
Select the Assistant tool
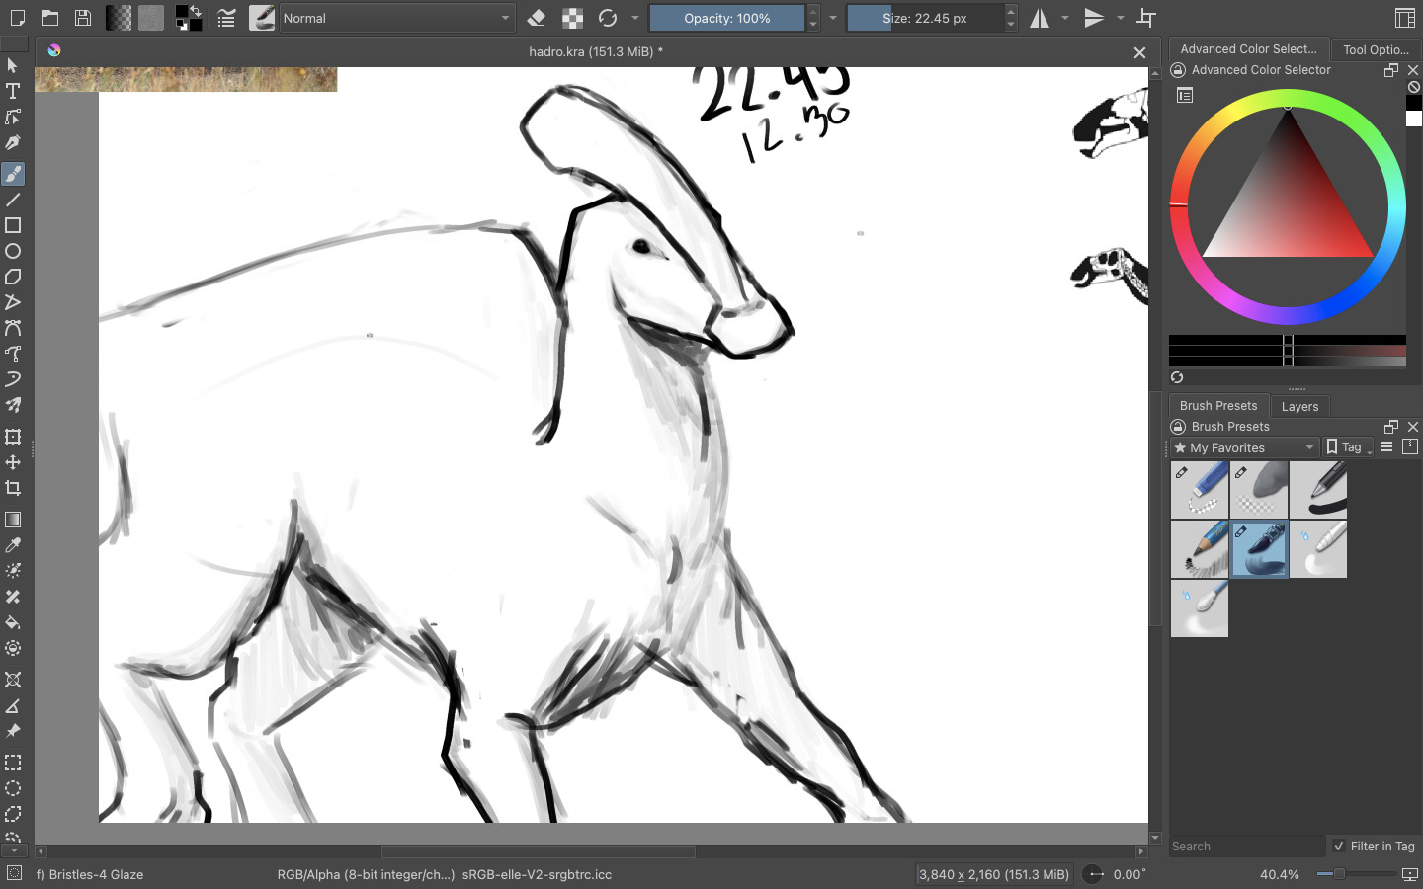pos(13,680)
